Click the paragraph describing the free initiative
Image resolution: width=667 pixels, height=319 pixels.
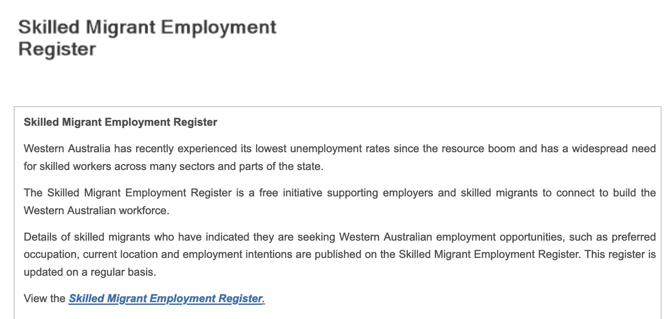pyautogui.click(x=339, y=201)
